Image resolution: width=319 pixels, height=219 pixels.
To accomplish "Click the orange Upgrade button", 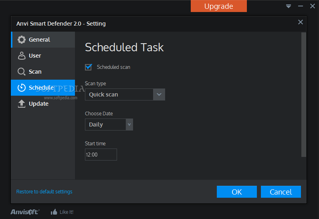I will 219,6.
